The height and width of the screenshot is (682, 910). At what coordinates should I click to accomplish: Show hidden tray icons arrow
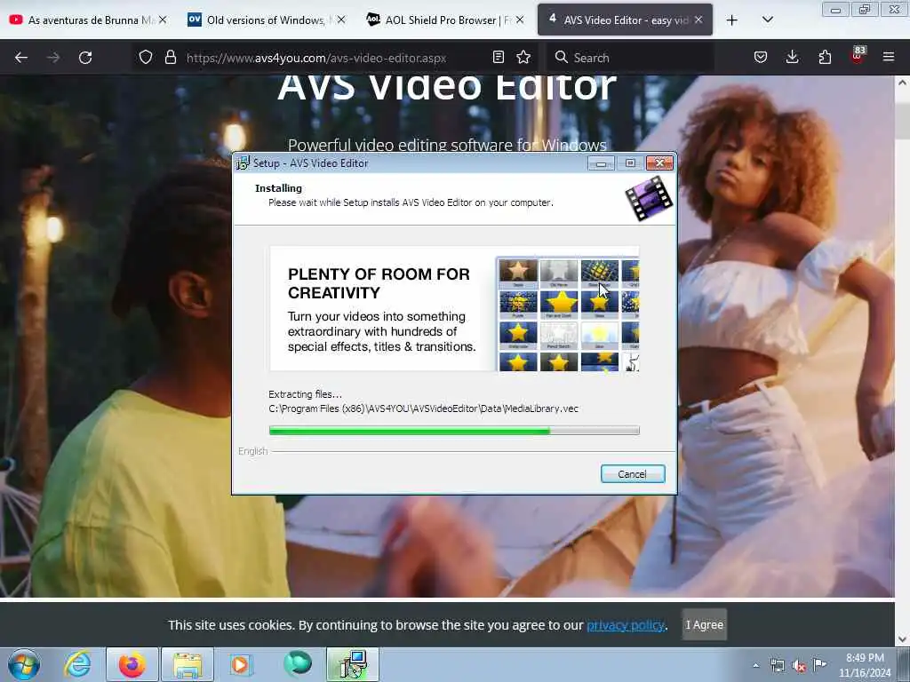point(755,665)
